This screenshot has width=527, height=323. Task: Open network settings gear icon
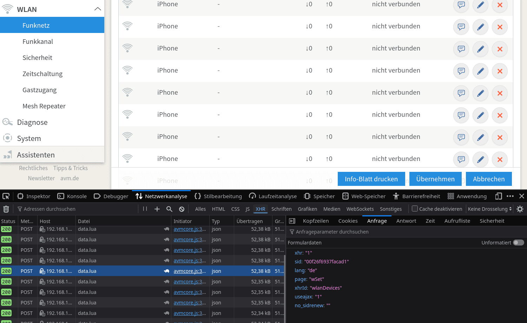pyautogui.click(x=520, y=209)
